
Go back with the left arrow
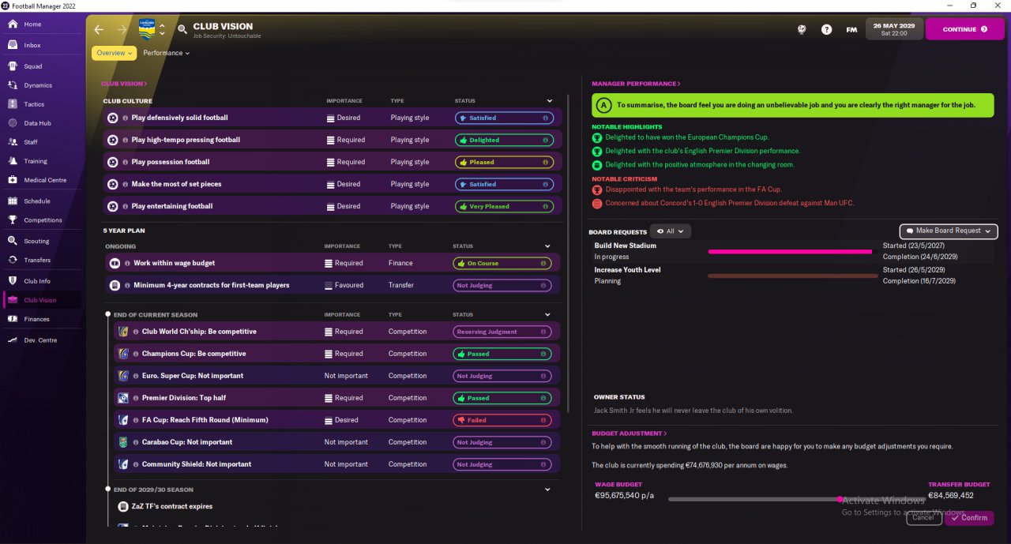click(x=99, y=29)
